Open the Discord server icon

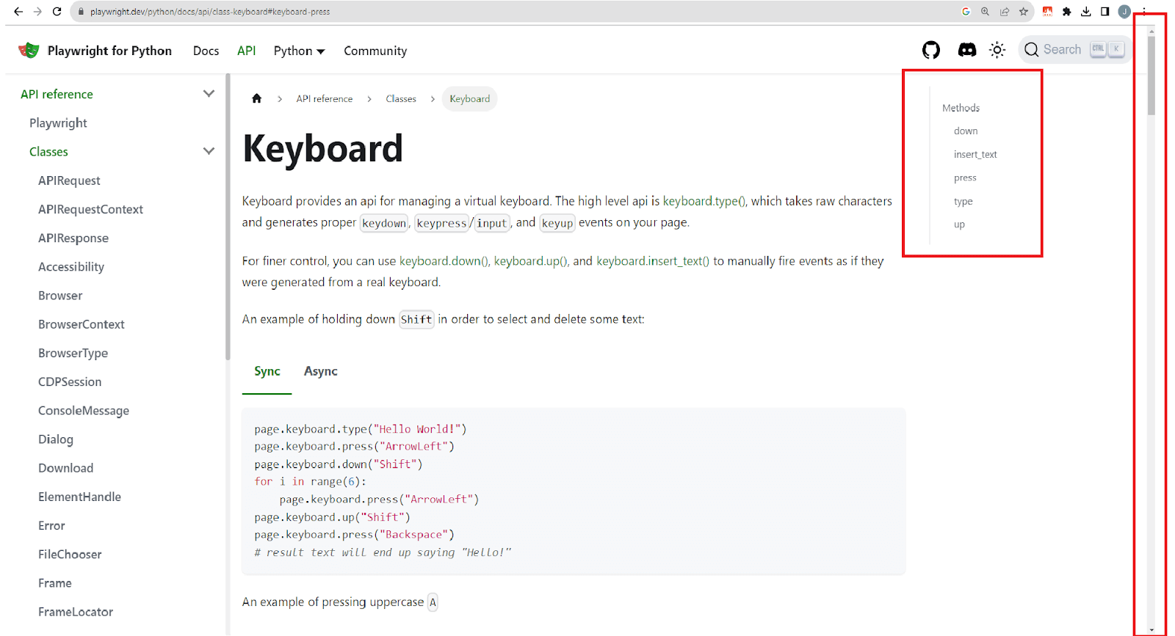(x=967, y=50)
